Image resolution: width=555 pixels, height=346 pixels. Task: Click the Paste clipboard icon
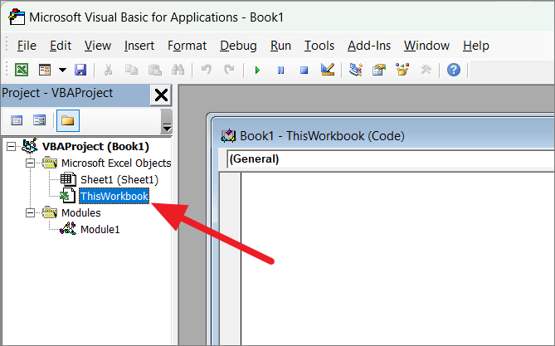click(154, 70)
